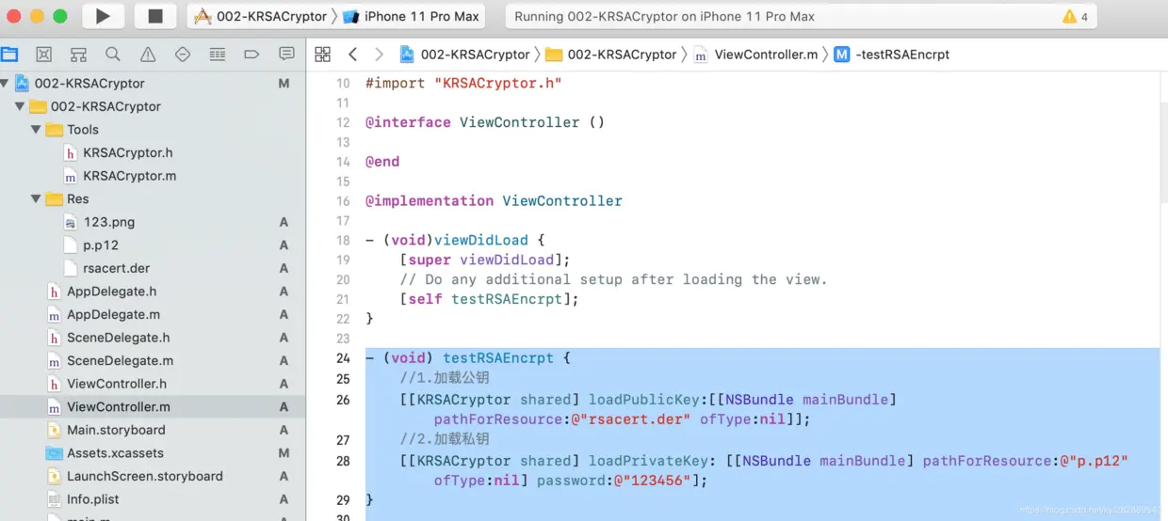Run the project with the Play button
Image resolution: width=1168 pixels, height=521 pixels.
pyautogui.click(x=103, y=16)
